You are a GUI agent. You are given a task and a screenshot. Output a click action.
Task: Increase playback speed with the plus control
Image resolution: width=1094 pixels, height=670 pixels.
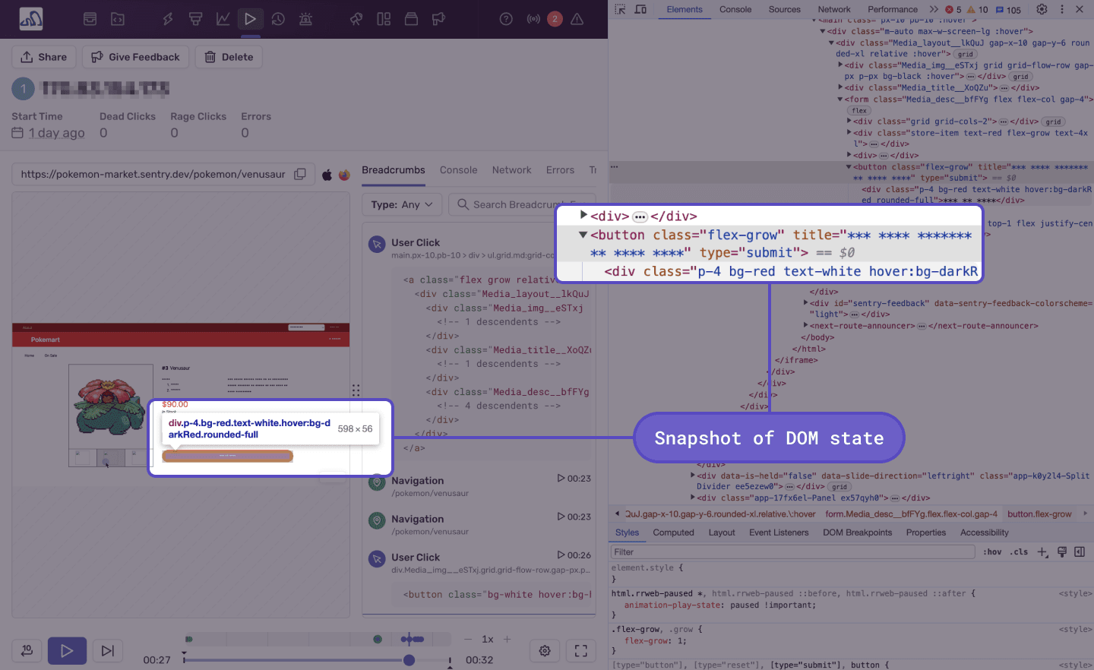point(507,639)
